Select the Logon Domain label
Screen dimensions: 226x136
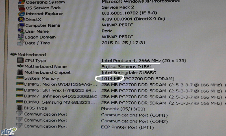[x=40, y=37]
